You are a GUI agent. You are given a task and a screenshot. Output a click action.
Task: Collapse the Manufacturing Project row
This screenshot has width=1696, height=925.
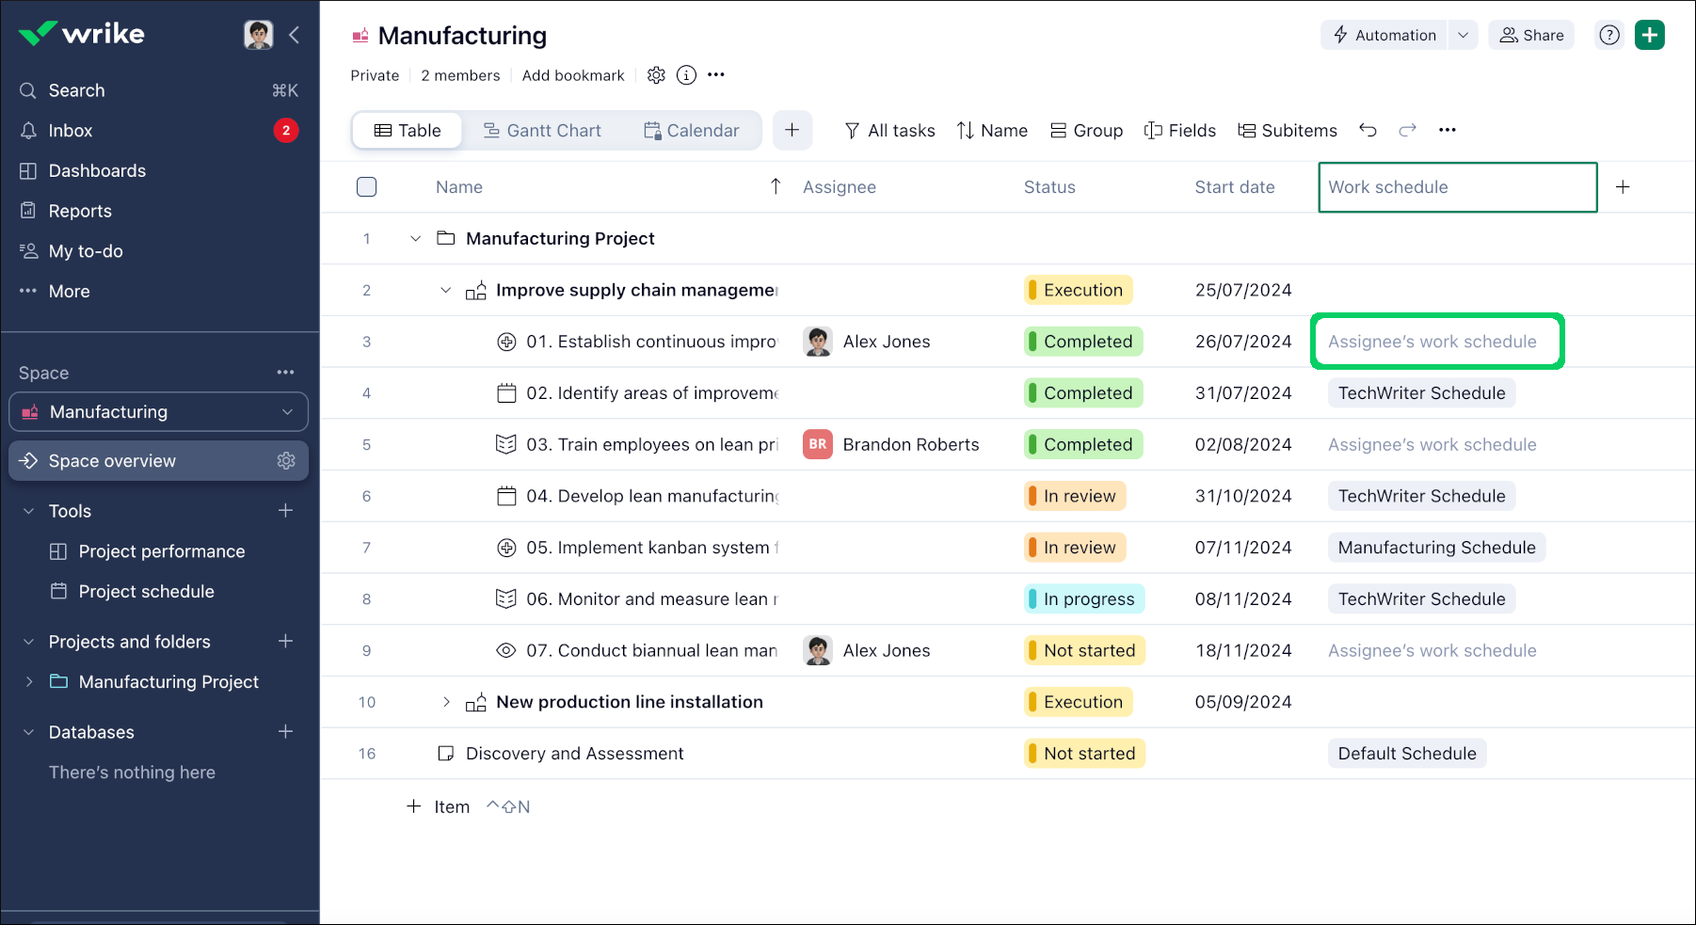415,238
